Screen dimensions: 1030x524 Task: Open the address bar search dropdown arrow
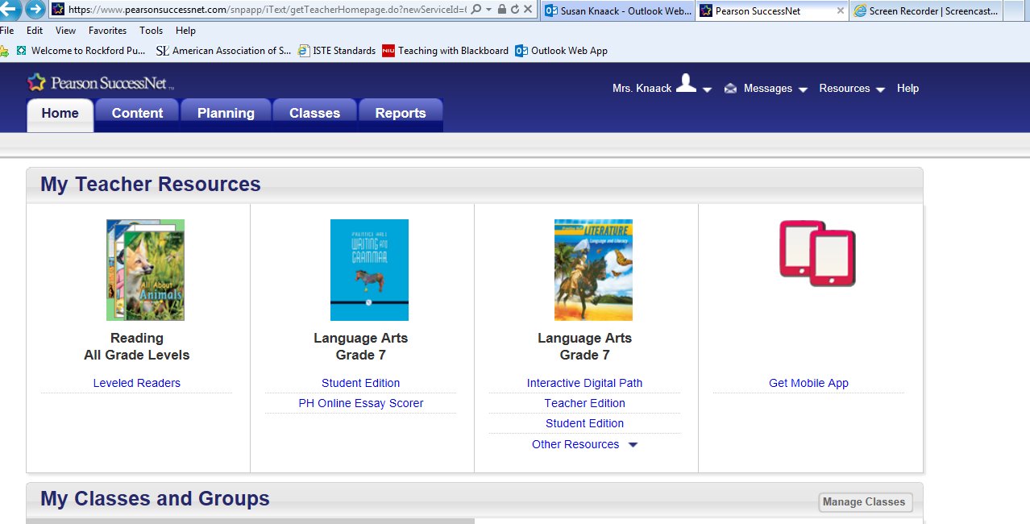coord(488,10)
